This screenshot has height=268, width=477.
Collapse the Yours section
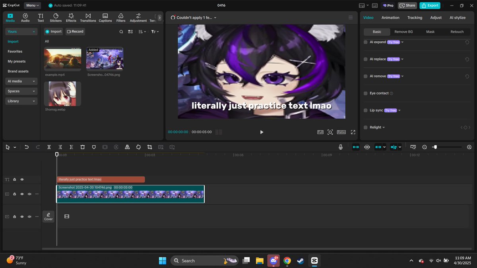pyautogui.click(x=21, y=31)
